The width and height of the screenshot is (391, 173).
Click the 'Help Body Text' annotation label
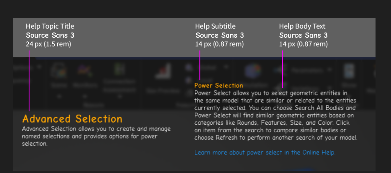[302, 26]
